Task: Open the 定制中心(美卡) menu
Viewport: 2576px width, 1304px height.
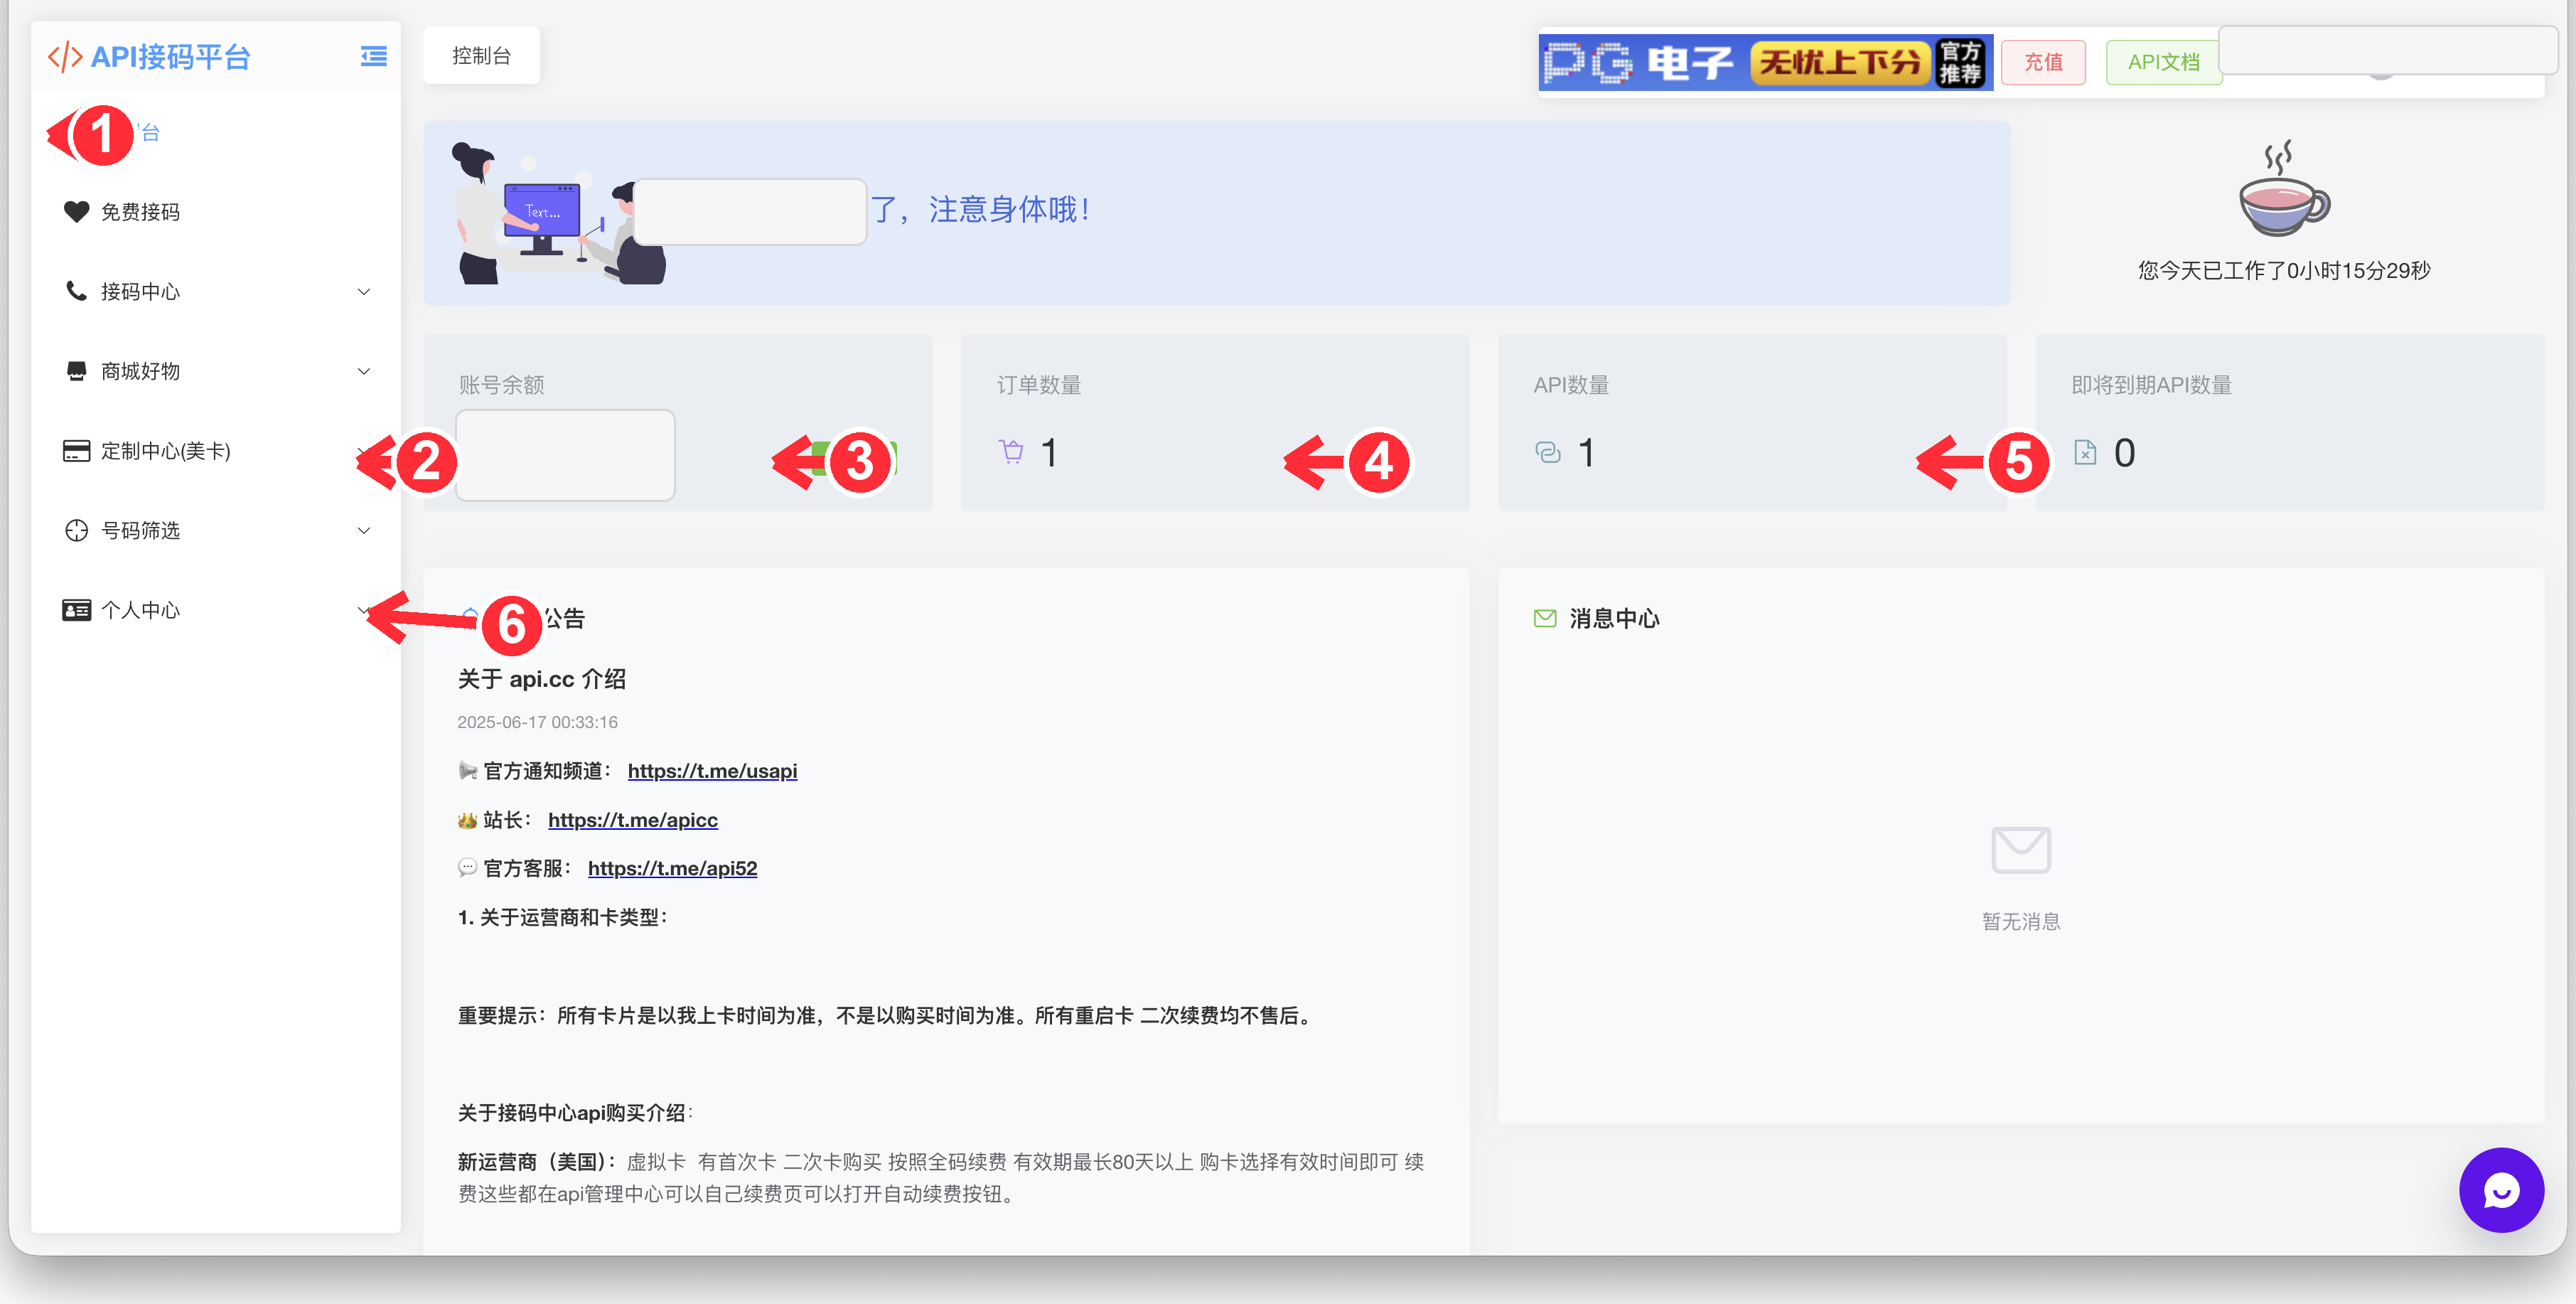Action: [x=216, y=451]
